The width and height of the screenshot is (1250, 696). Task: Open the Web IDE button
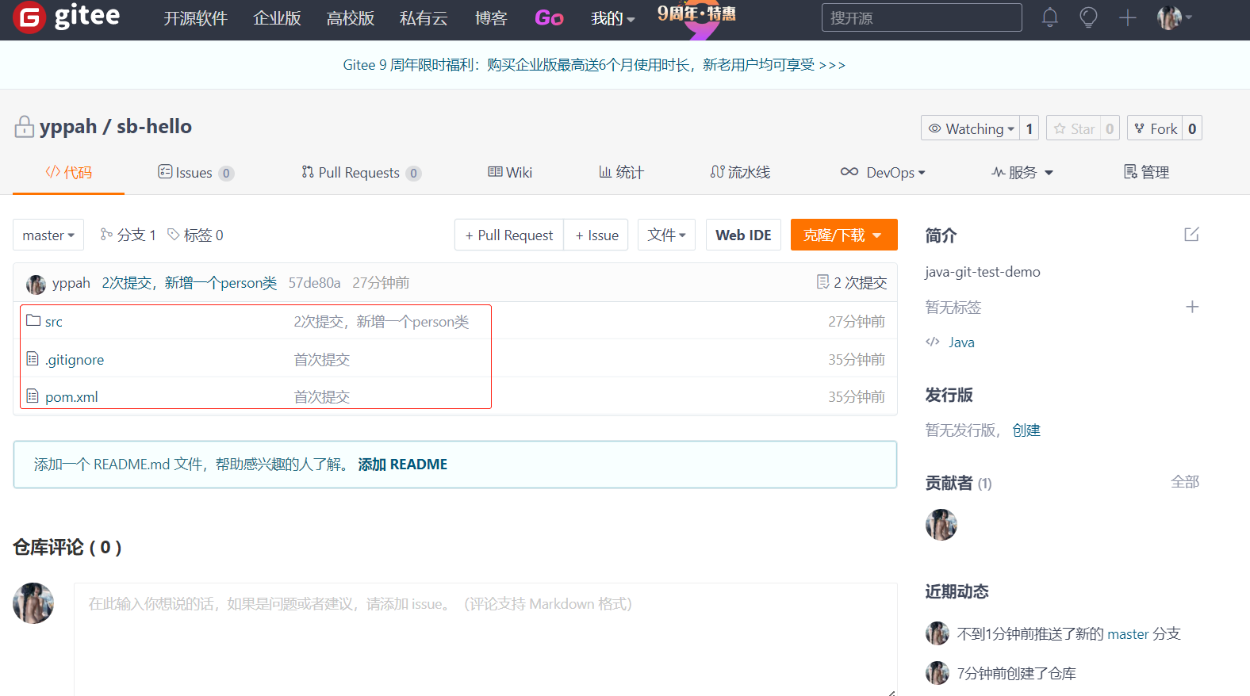click(x=743, y=235)
